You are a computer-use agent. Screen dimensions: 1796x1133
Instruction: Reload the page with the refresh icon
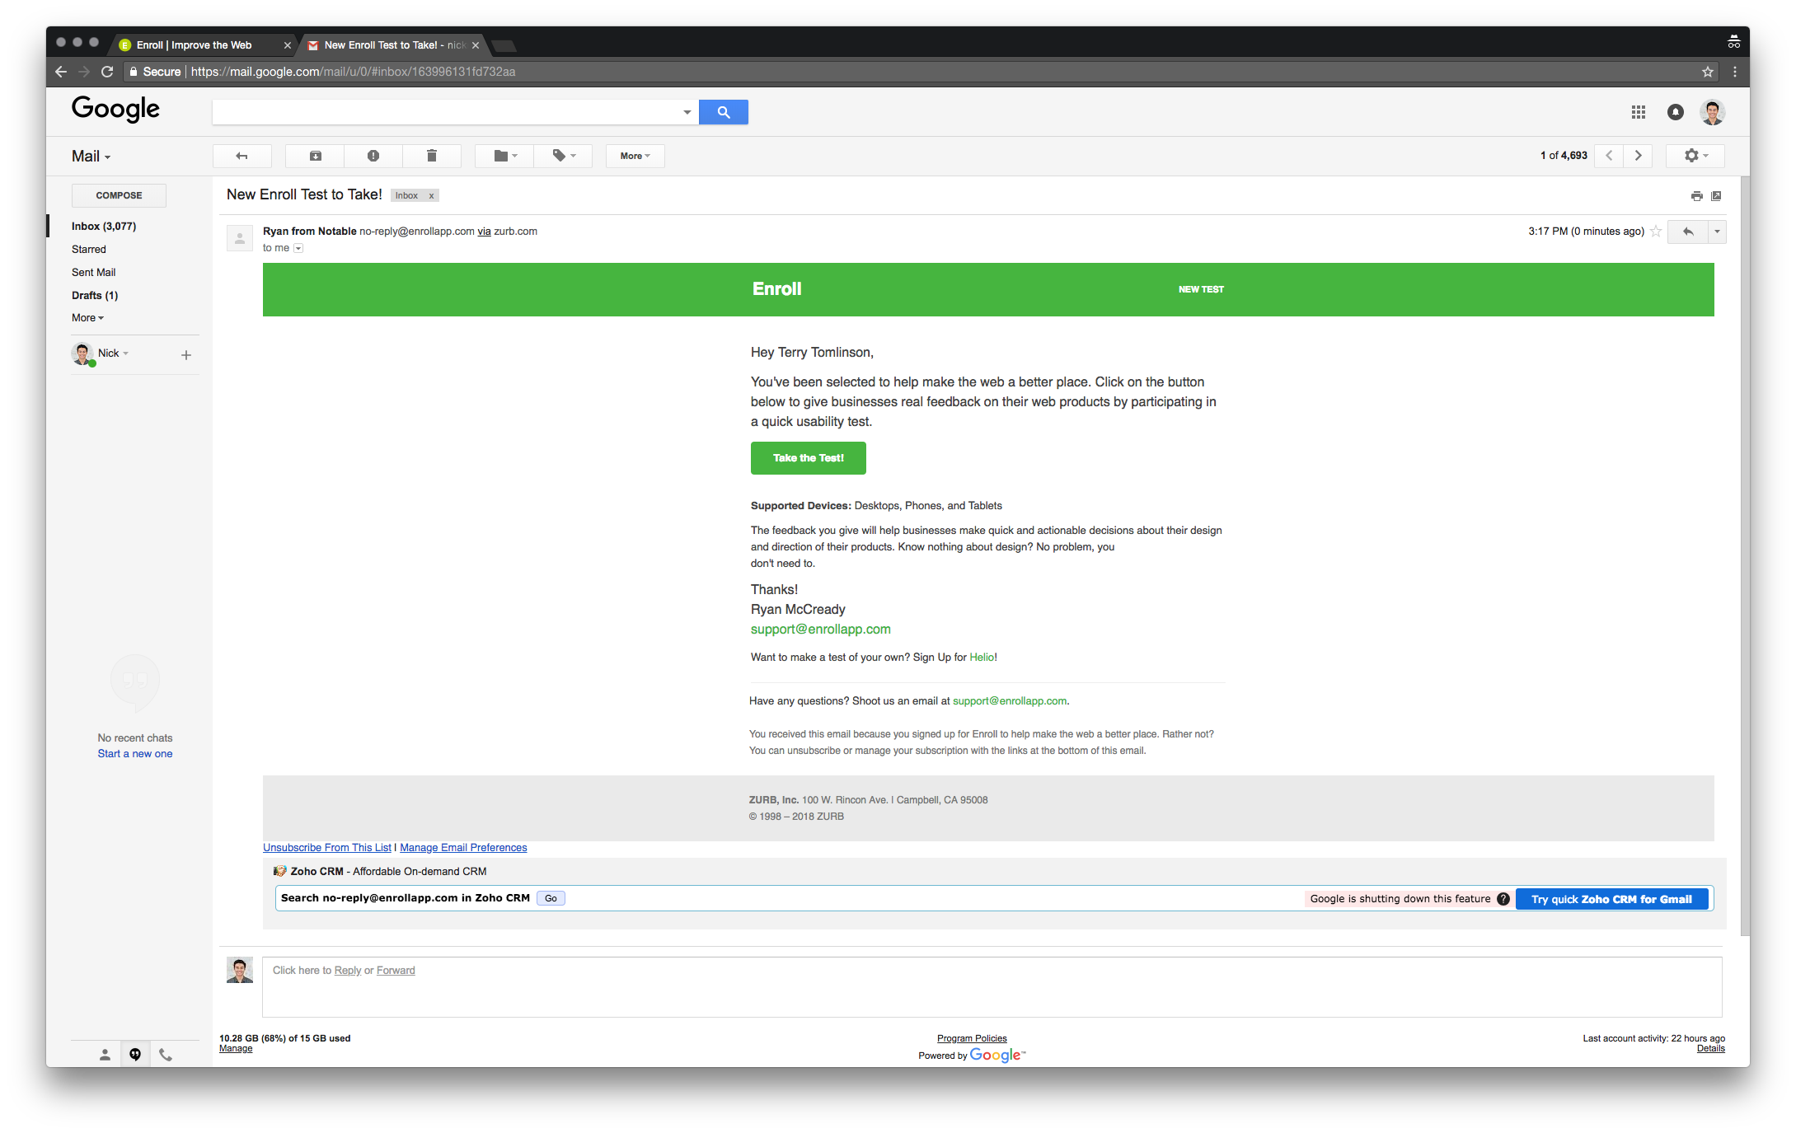click(x=107, y=72)
